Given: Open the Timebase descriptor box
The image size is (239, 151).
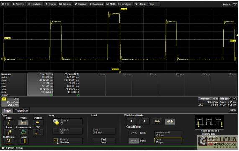Looking at the screenshot, I should click(208, 102).
